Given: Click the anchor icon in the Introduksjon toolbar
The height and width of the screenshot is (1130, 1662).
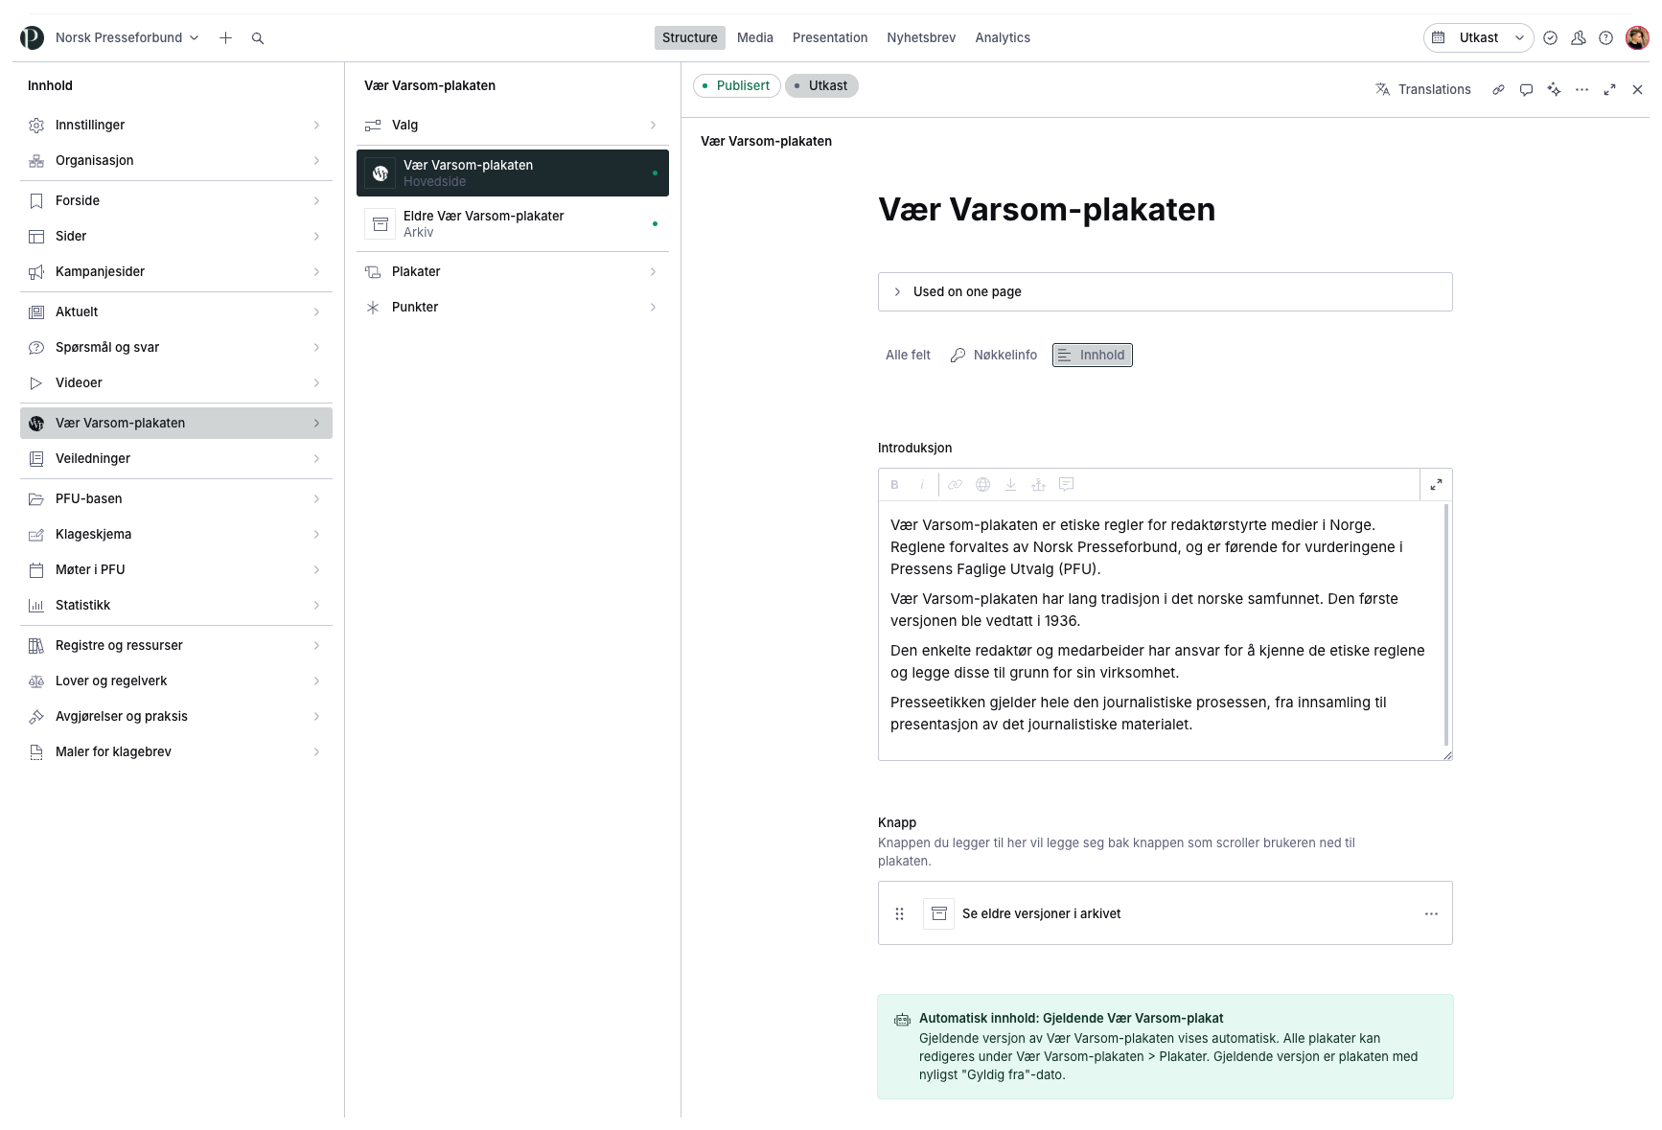Looking at the screenshot, I should [1038, 485].
